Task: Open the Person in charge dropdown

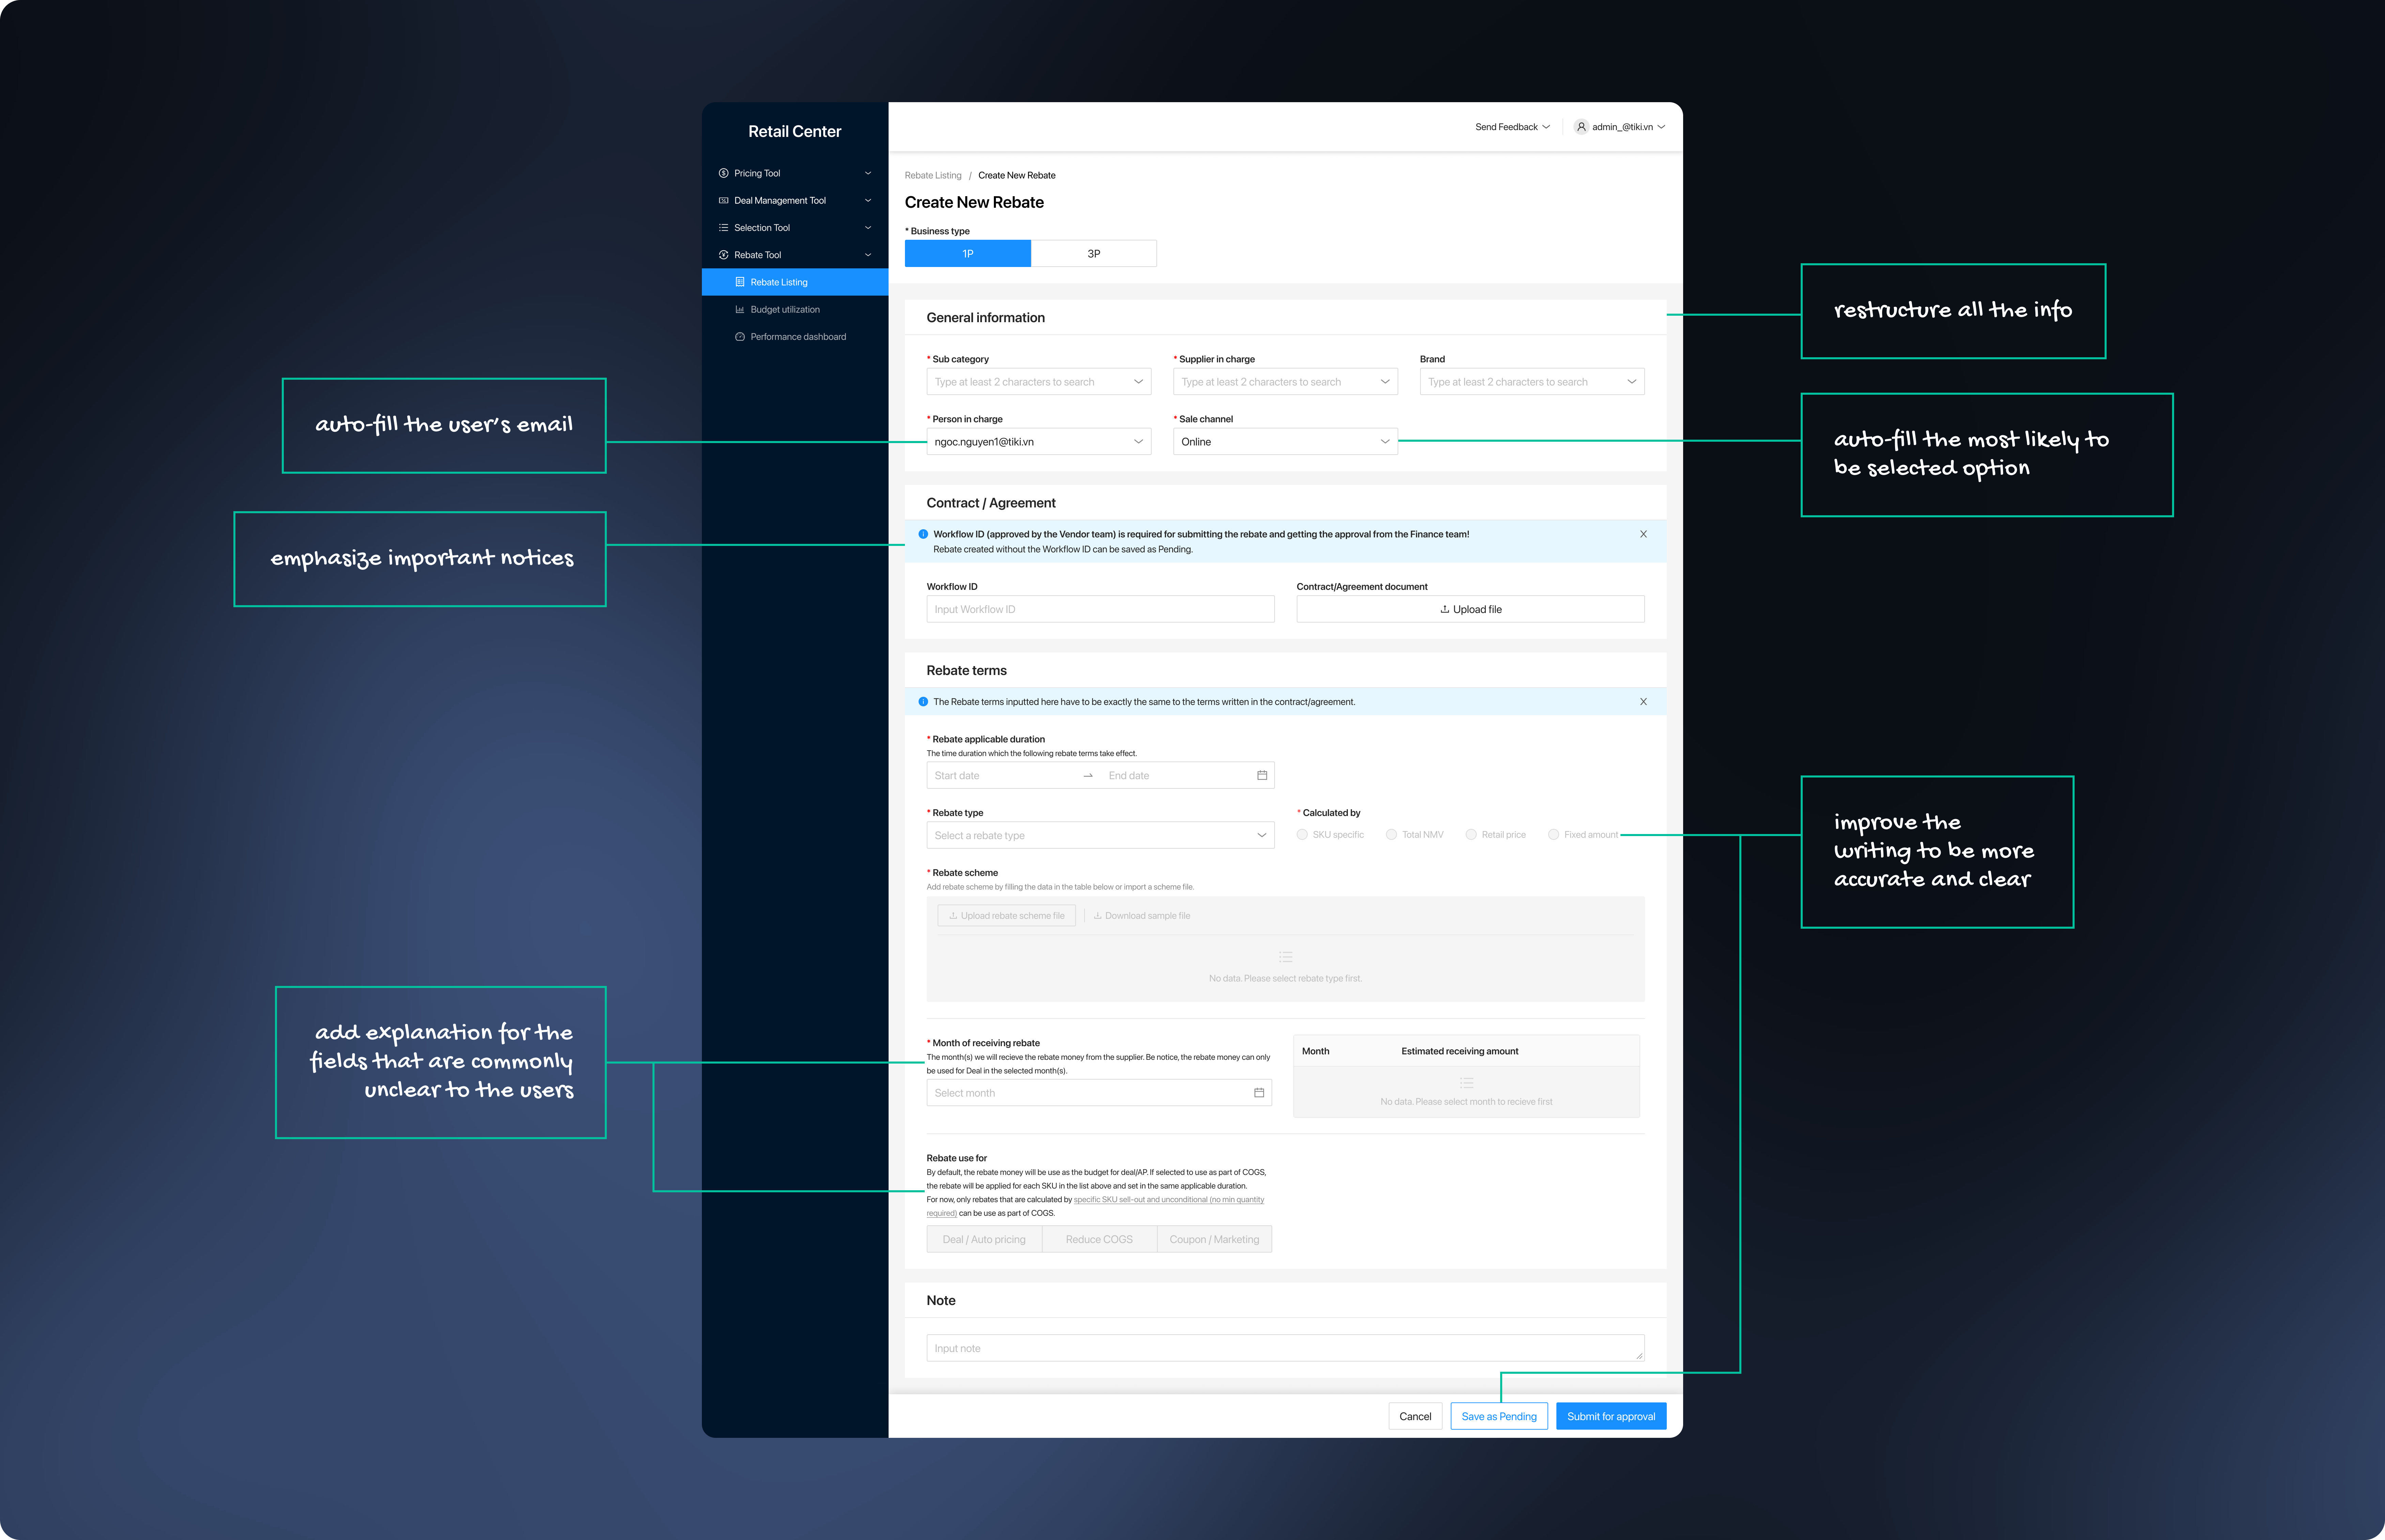Action: 1038,442
